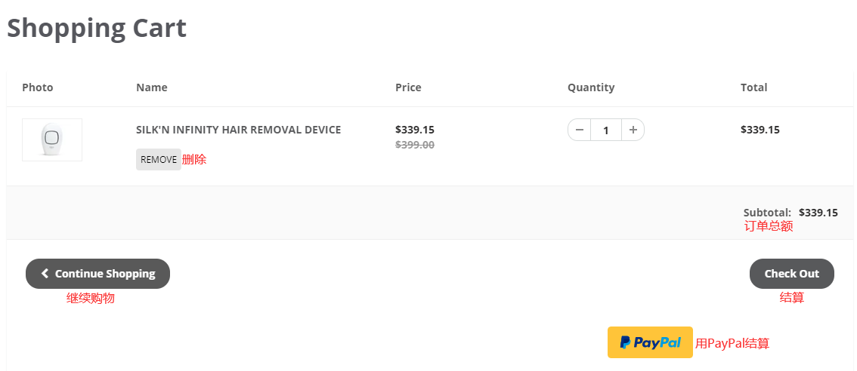The height and width of the screenshot is (371, 857).
Task: Proceed with the Check Out button
Action: click(x=791, y=274)
